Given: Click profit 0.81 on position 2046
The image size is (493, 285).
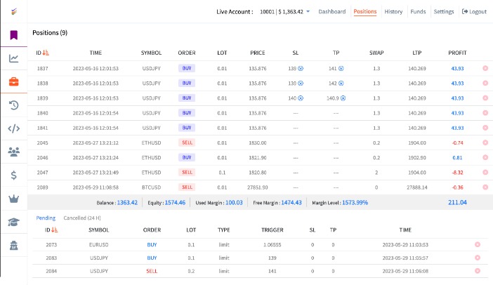Looking at the screenshot, I should (457, 158).
